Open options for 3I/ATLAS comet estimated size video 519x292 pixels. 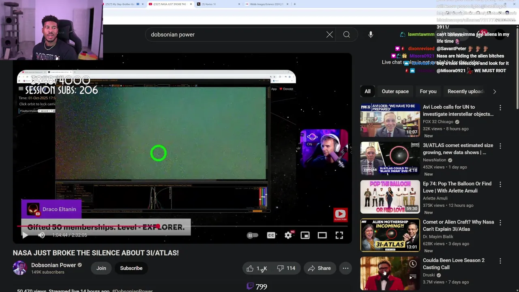click(500, 146)
